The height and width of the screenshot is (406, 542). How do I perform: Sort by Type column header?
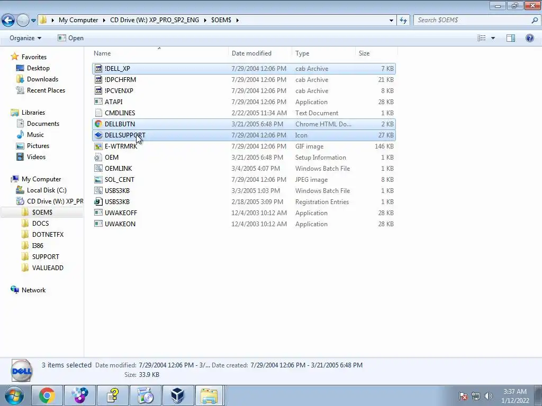pyautogui.click(x=302, y=53)
